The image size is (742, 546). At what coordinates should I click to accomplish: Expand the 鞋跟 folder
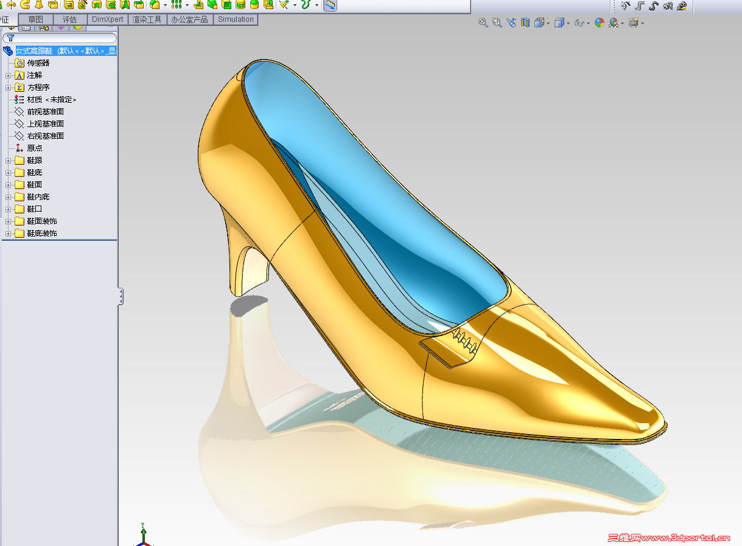click(x=9, y=161)
